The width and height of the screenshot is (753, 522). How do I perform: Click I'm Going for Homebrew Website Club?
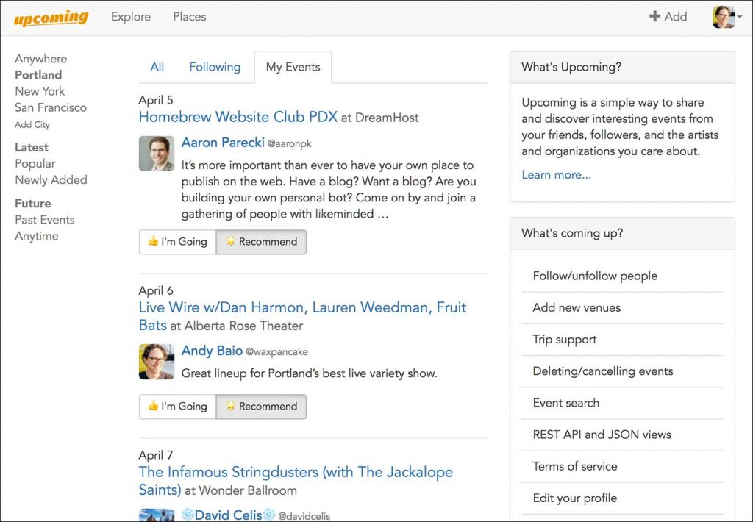click(178, 242)
